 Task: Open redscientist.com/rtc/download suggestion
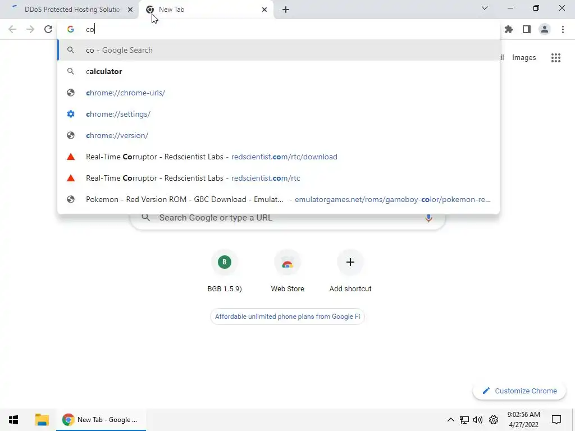pos(279,157)
